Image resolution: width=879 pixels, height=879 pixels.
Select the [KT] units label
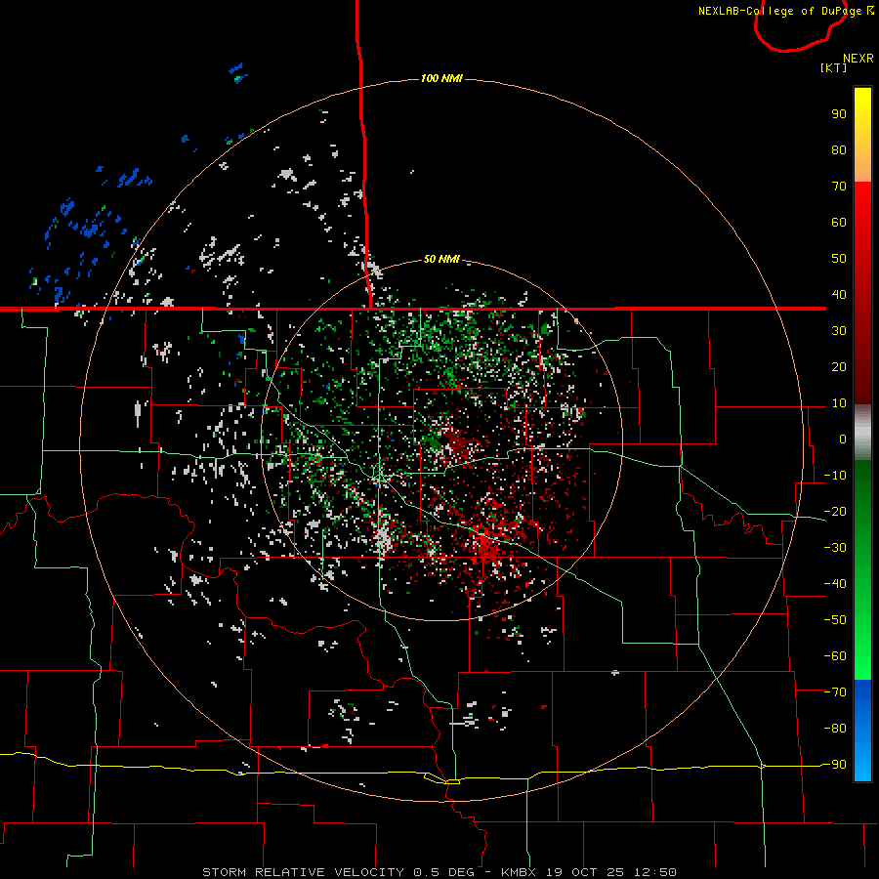pyautogui.click(x=834, y=67)
